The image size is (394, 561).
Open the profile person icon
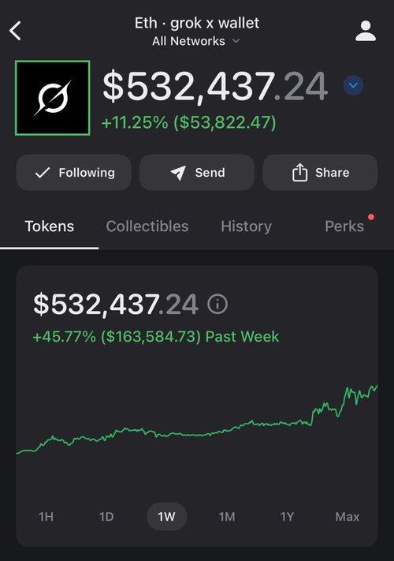tap(366, 31)
